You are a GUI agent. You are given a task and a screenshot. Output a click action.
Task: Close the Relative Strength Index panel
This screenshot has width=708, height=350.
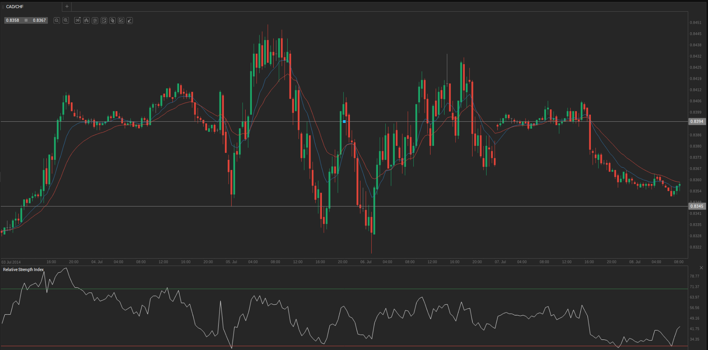click(x=701, y=268)
